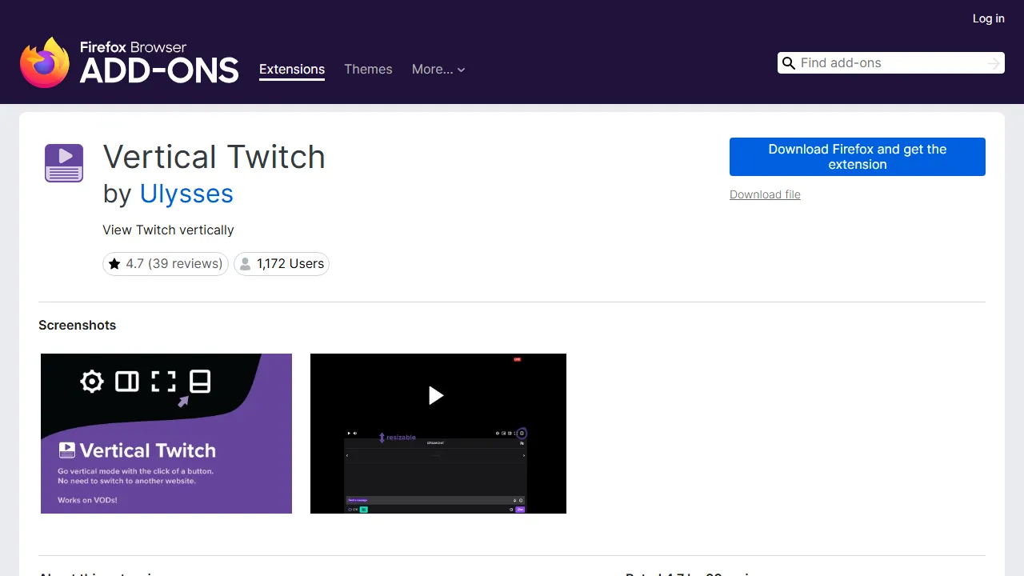Image resolution: width=1024 pixels, height=576 pixels.
Task: Switch to the Themes section
Action: [x=368, y=70]
